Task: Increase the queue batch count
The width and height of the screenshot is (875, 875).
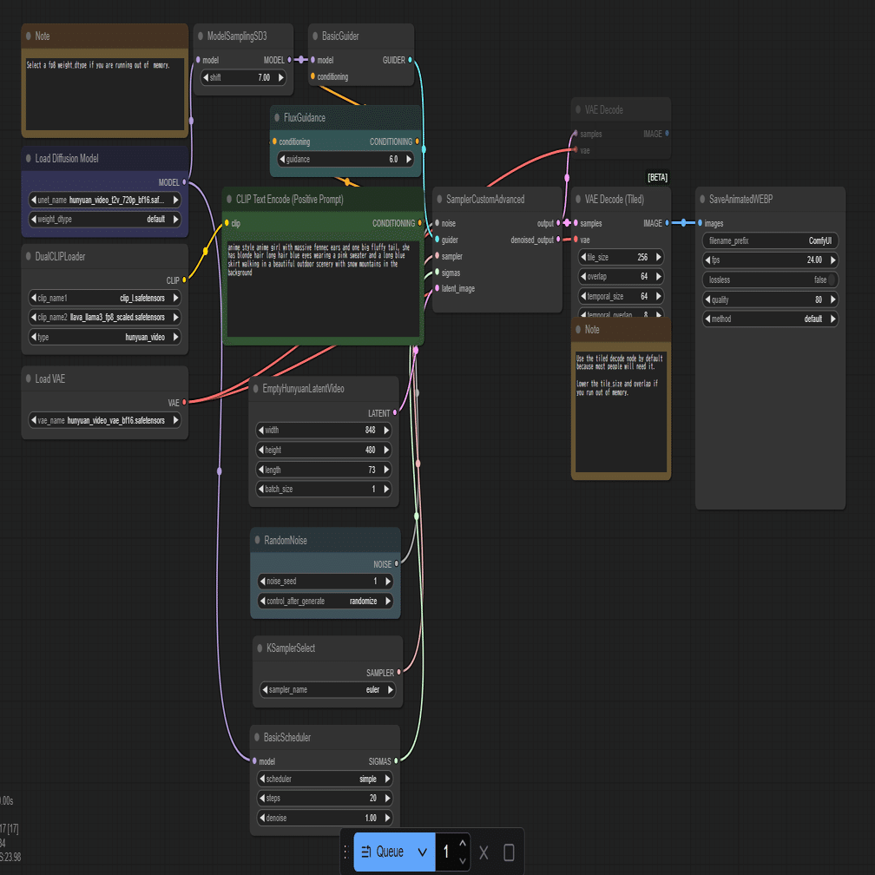Action: tap(463, 844)
